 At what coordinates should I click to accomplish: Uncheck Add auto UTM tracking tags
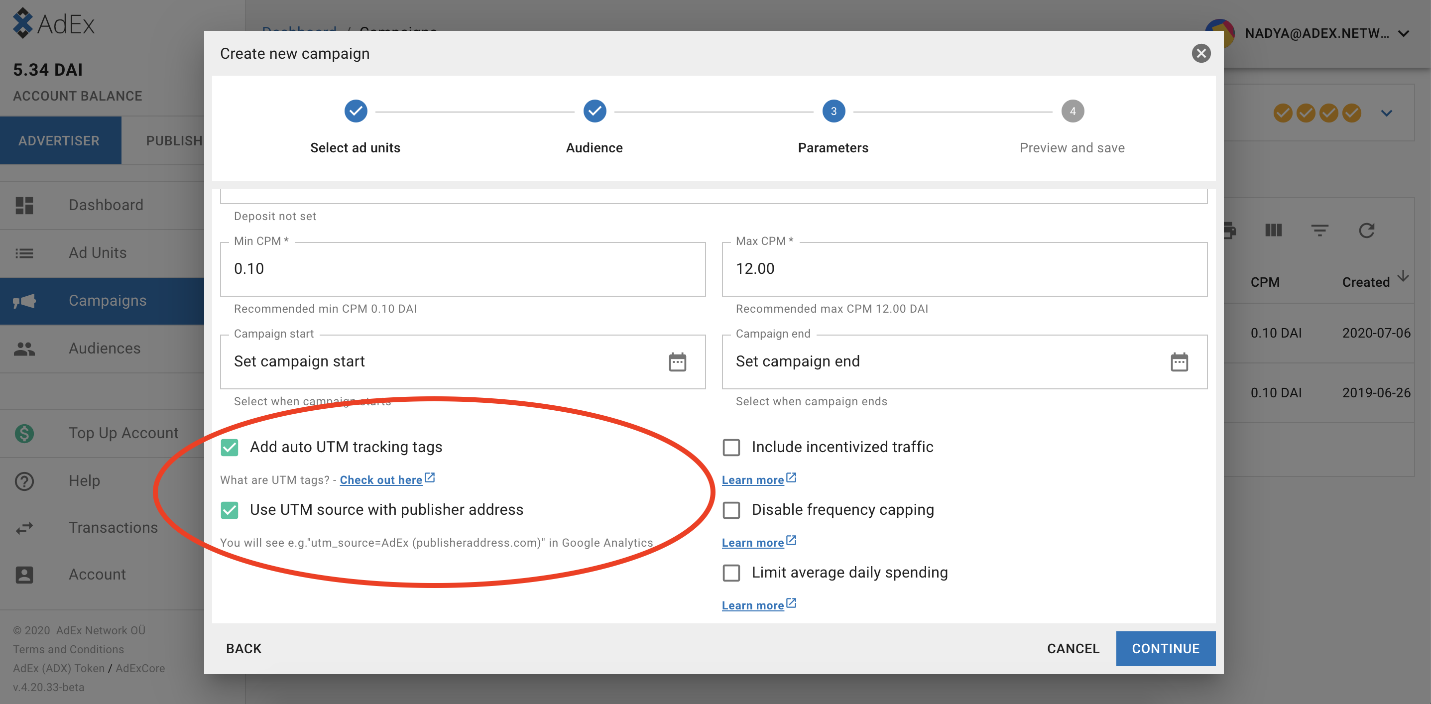coord(230,447)
